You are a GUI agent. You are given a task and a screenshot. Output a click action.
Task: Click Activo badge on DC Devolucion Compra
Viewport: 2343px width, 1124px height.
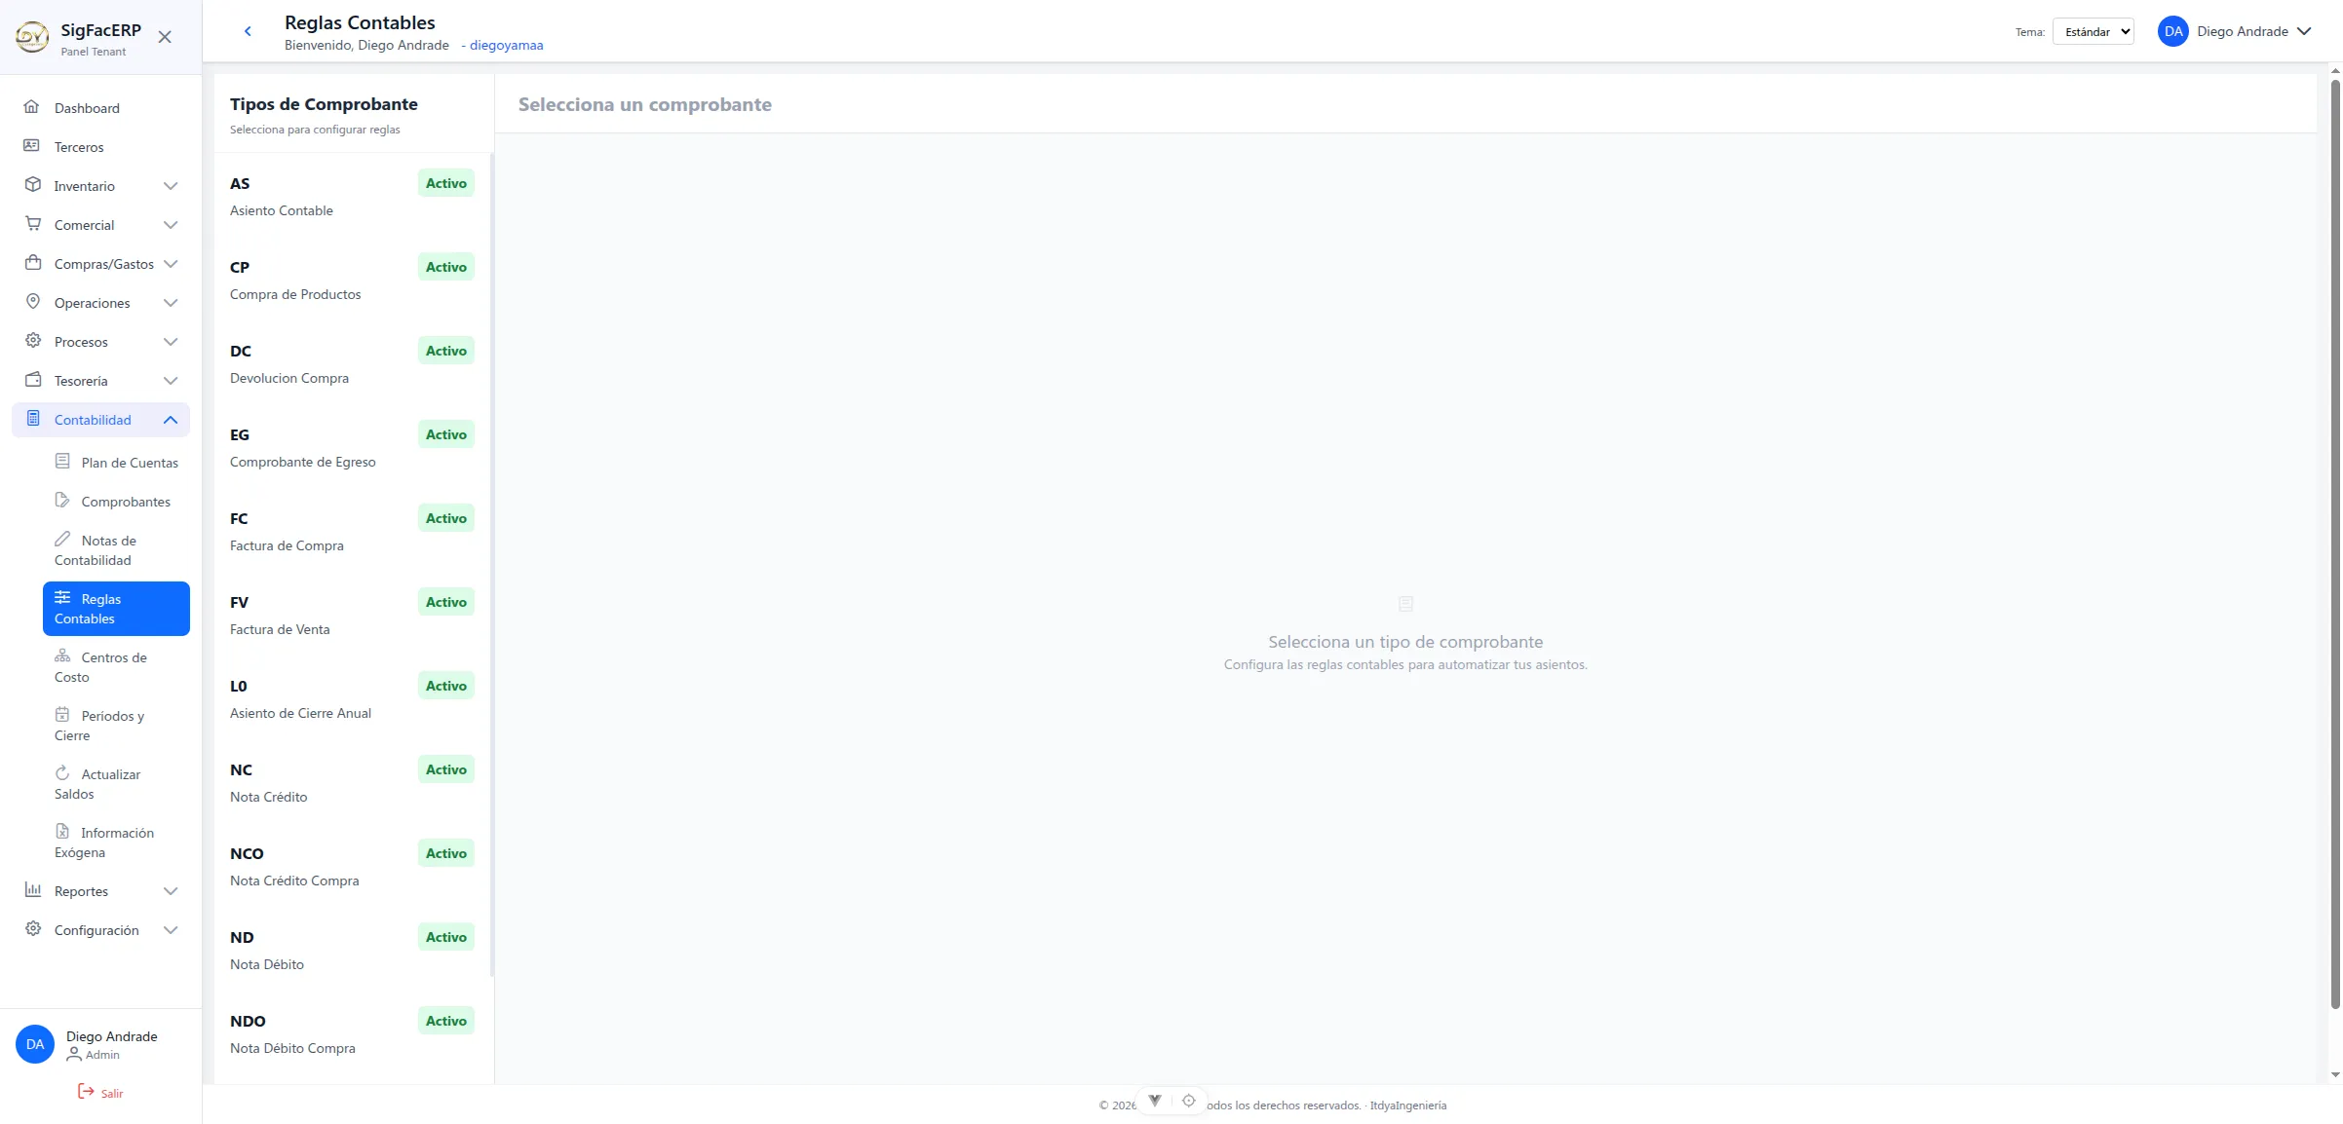point(445,351)
